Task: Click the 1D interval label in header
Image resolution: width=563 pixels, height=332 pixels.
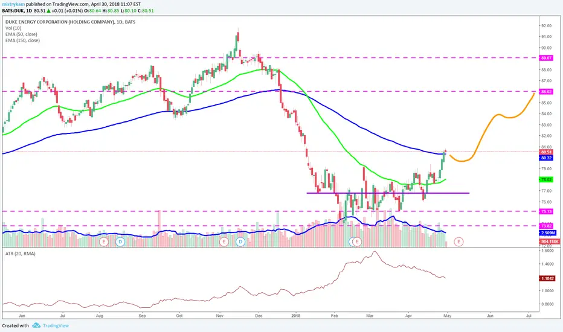Action: tap(29, 11)
